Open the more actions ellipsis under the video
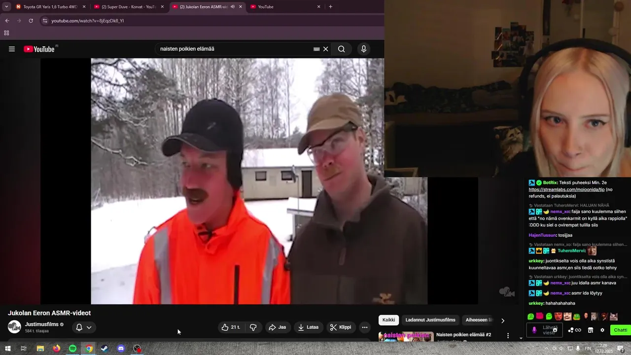 365,327
